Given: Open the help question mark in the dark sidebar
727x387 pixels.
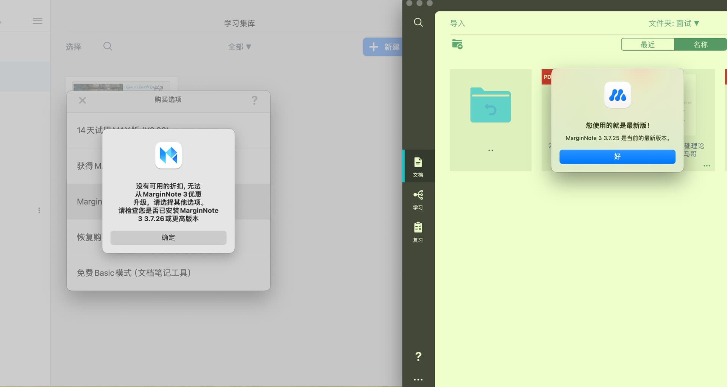Looking at the screenshot, I should point(418,356).
